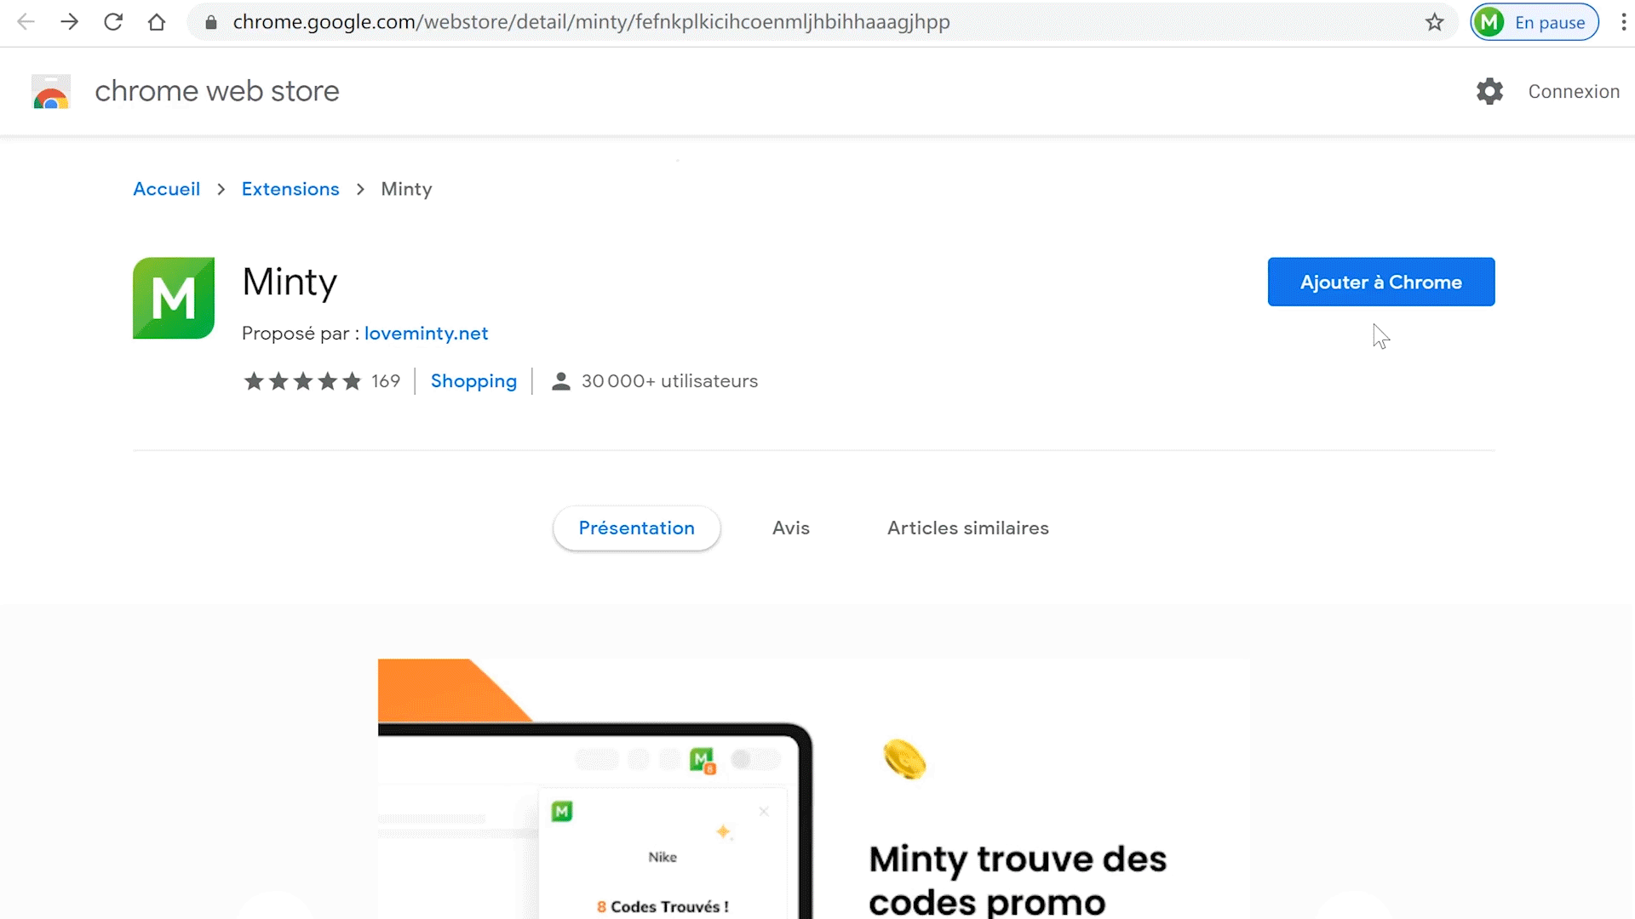
Task: Click the padlock site info icon
Action: pos(211,22)
